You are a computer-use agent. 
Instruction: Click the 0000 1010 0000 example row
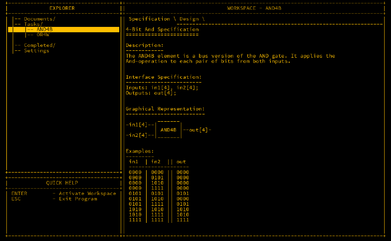(x=159, y=183)
